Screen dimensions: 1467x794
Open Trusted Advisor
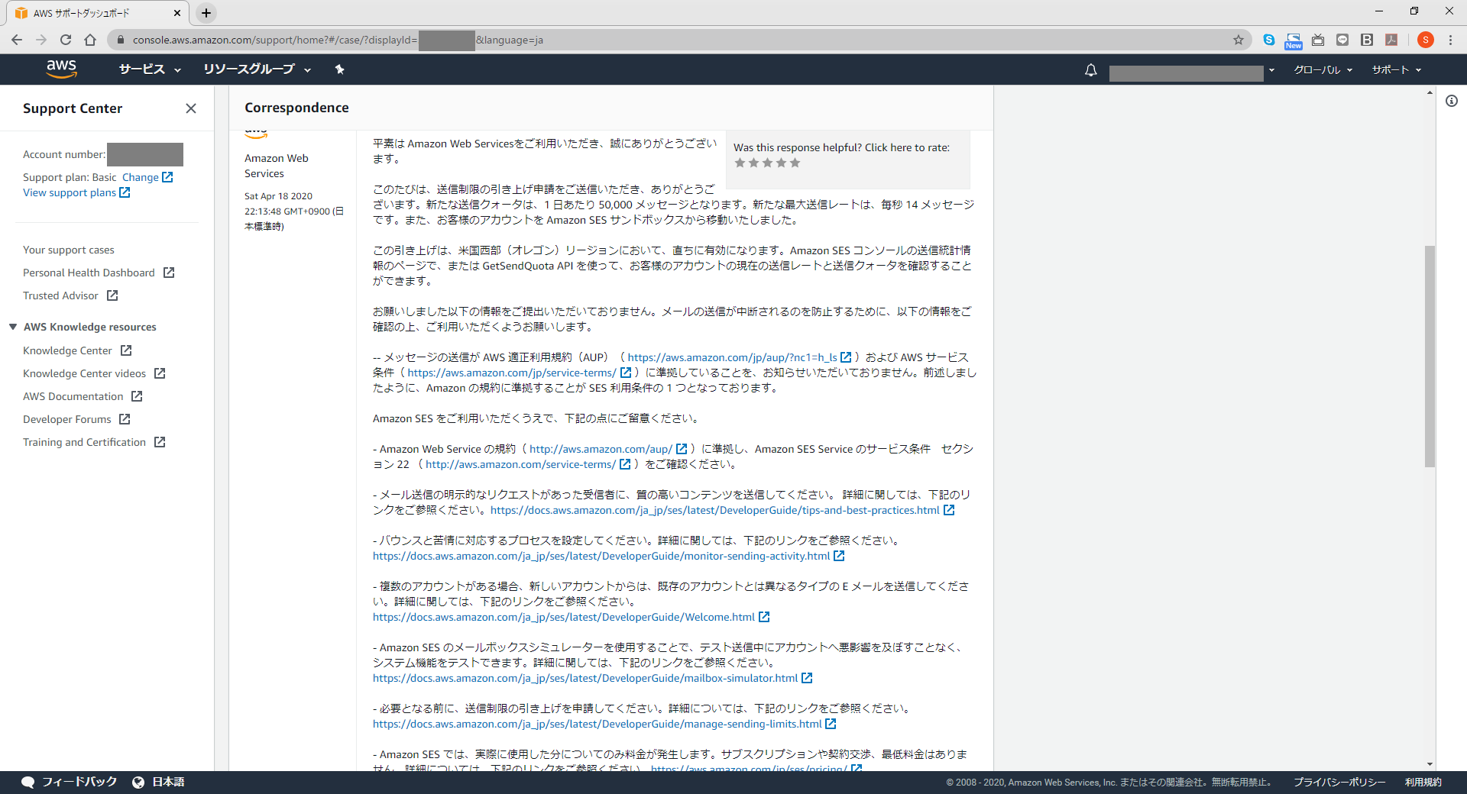60,295
